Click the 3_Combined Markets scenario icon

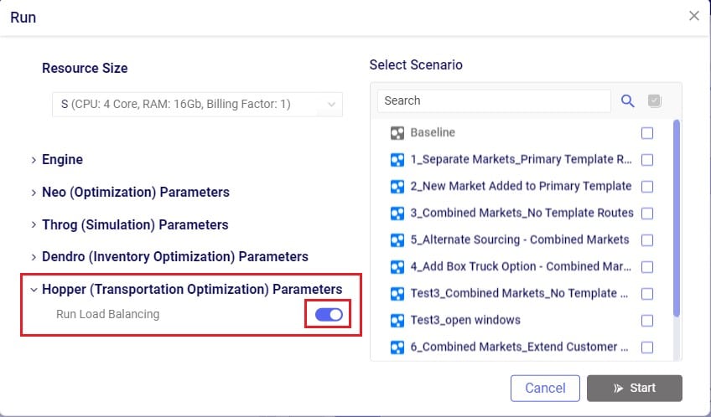pyautogui.click(x=397, y=214)
